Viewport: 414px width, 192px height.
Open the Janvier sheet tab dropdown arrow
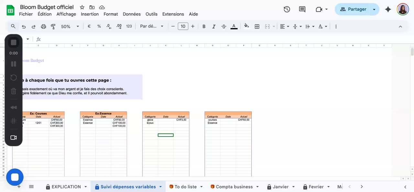pos(293,187)
